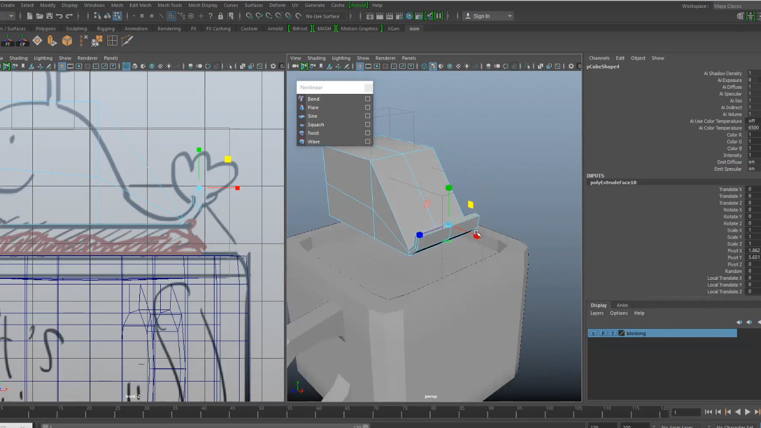Select the Multi-Cut knife shelf icon
Image resolution: width=761 pixels, height=428 pixels.
coord(127,40)
